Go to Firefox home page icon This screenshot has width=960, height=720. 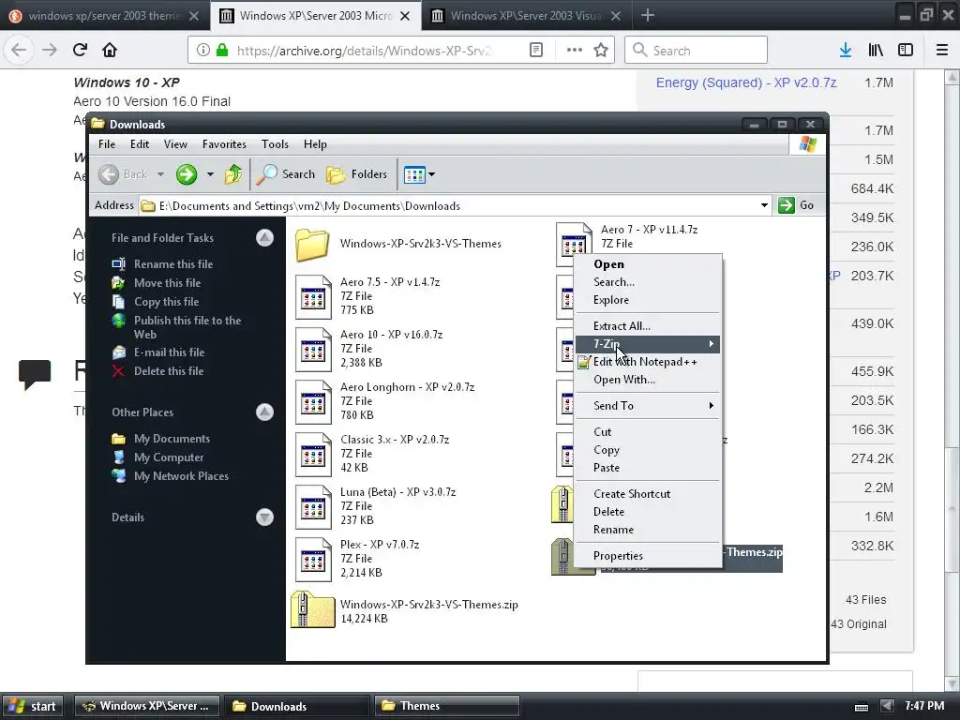pyautogui.click(x=110, y=50)
